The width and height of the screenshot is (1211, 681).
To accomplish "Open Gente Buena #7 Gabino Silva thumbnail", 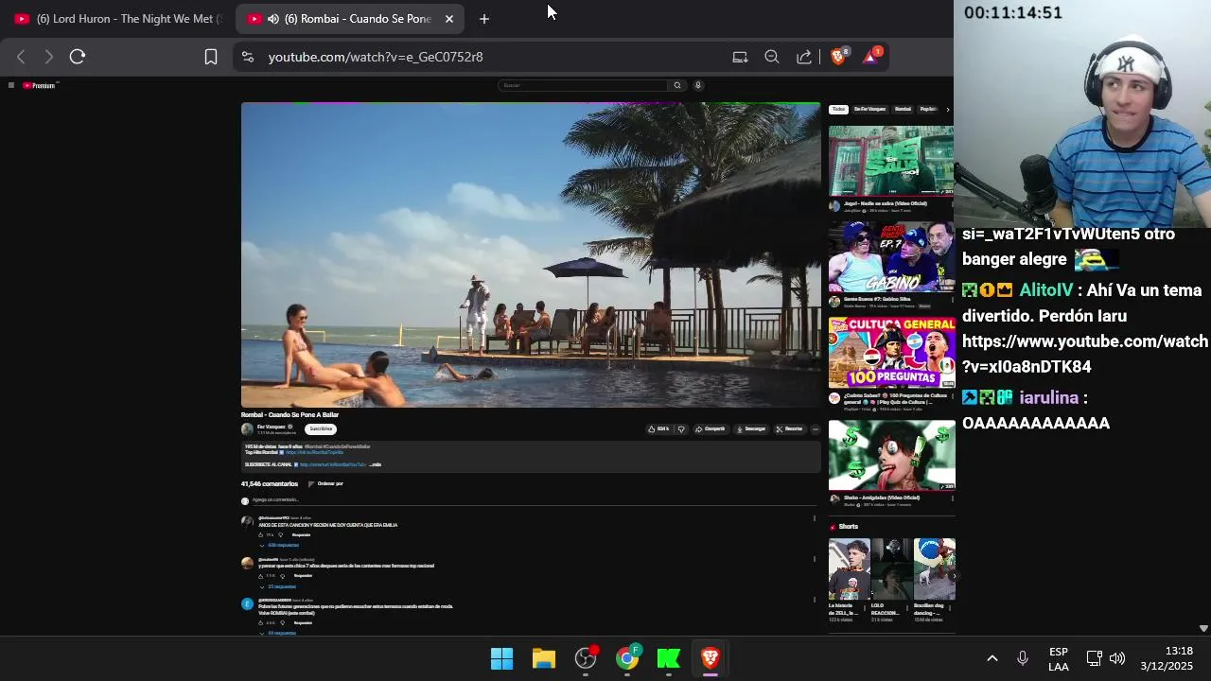I will point(891,257).
